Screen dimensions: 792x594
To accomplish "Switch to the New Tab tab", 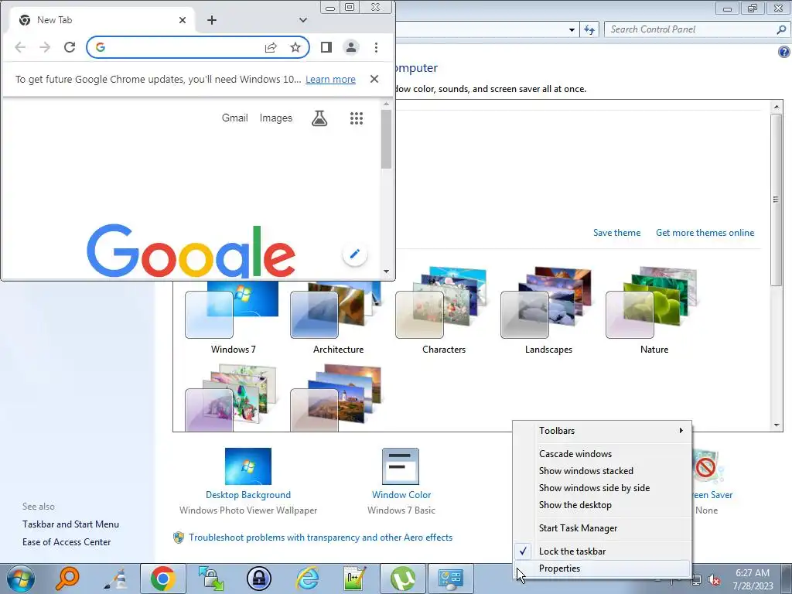I will 101,20.
